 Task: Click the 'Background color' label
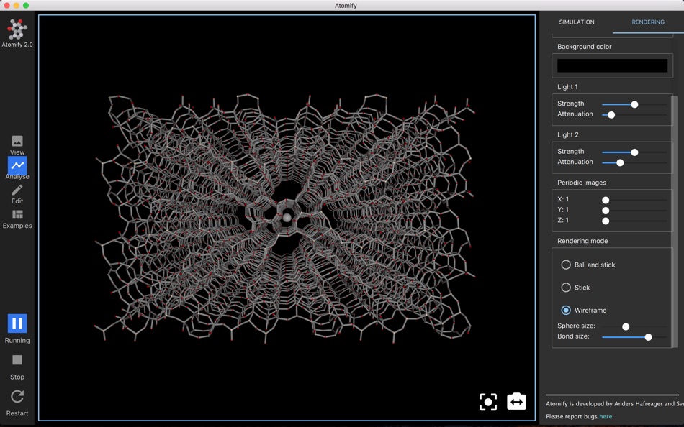[x=584, y=47]
